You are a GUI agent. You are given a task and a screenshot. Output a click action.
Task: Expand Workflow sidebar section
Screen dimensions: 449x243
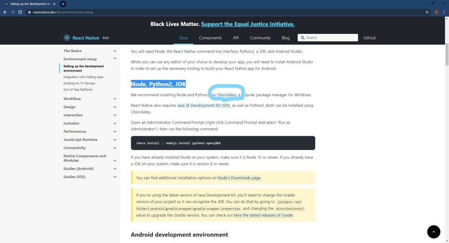(89, 99)
